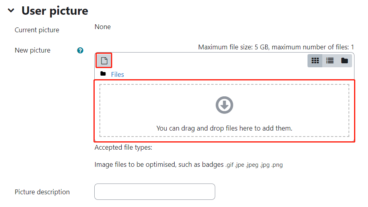Viewport: 368px width, 207px height.
Task: Open the Files folder link
Action: [x=117, y=74]
